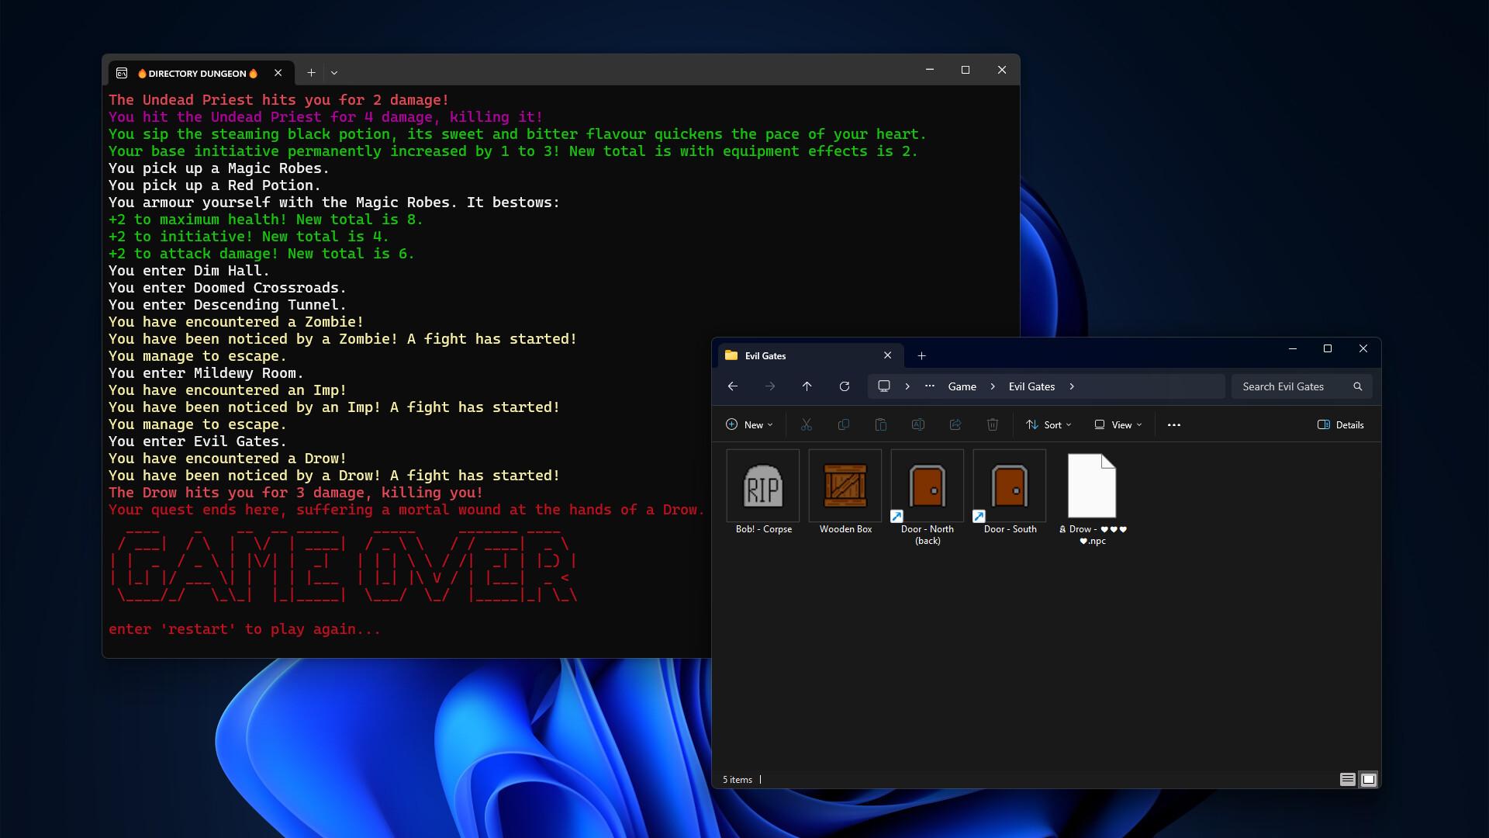The image size is (1489, 838).
Task: Delete selection using the trash icon
Action: [993, 424]
